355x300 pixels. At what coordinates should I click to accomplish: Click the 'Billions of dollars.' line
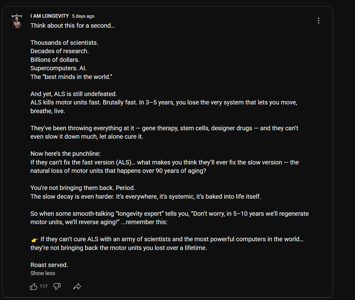pyautogui.click(x=55, y=60)
